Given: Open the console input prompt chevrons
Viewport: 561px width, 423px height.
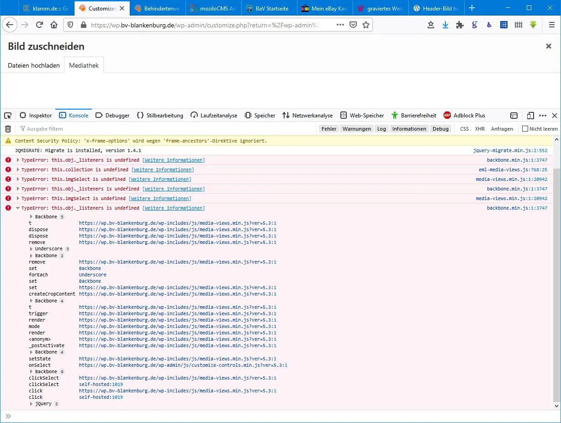Looking at the screenshot, I should click(x=8, y=416).
